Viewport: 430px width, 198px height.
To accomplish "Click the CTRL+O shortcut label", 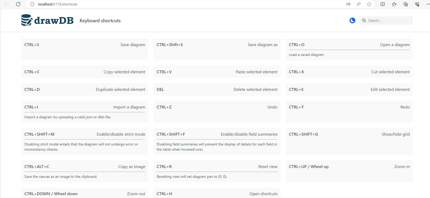I will (x=297, y=45).
